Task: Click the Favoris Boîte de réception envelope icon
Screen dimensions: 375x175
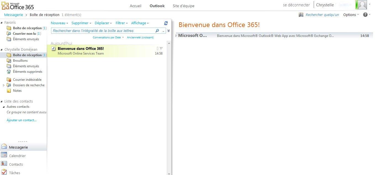Action: 9,28
